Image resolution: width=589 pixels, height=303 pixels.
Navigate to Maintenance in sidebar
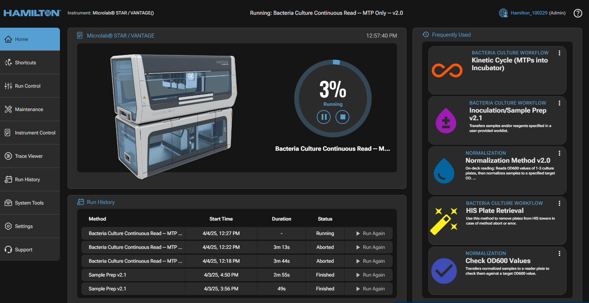pos(29,110)
